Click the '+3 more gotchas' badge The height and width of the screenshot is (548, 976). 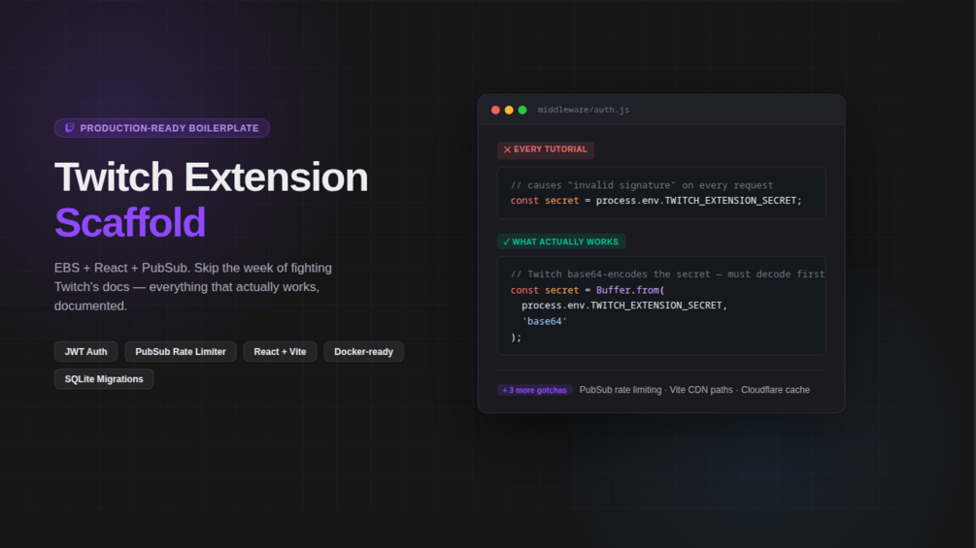coord(534,390)
